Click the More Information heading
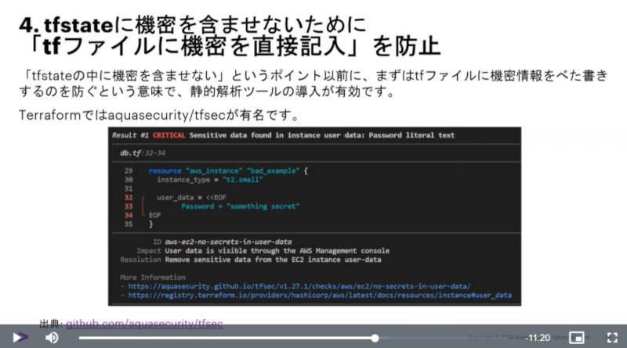 click(153, 278)
